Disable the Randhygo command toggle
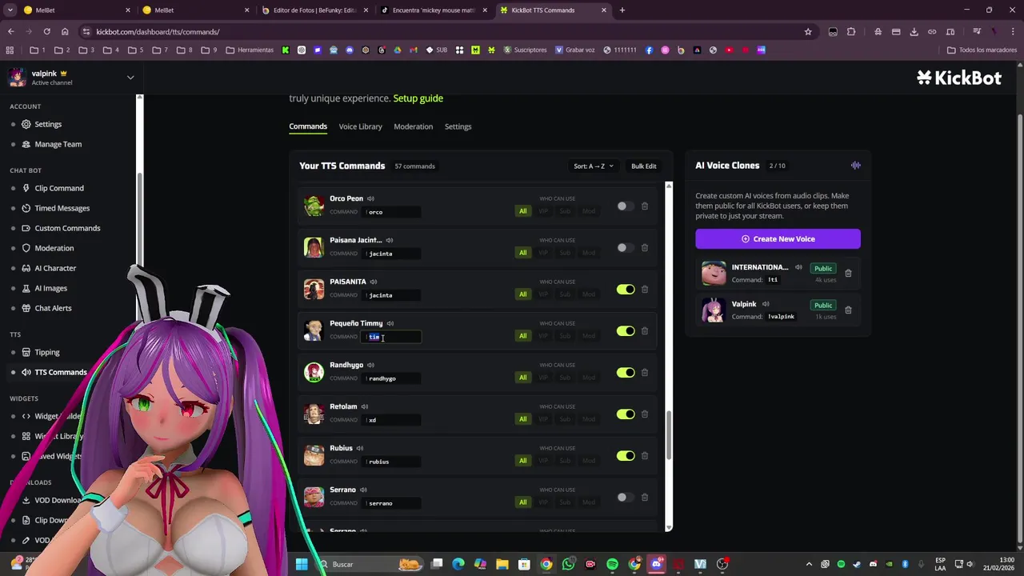This screenshot has width=1024, height=576. pos(626,373)
